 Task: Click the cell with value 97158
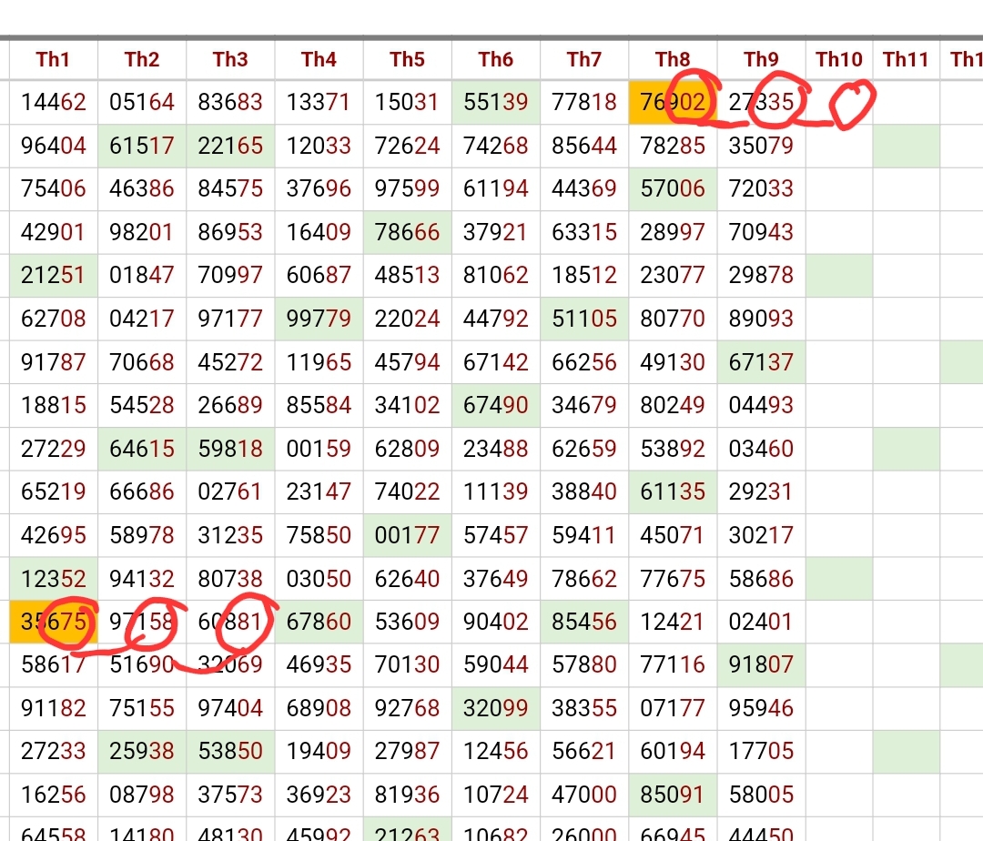[x=142, y=623]
